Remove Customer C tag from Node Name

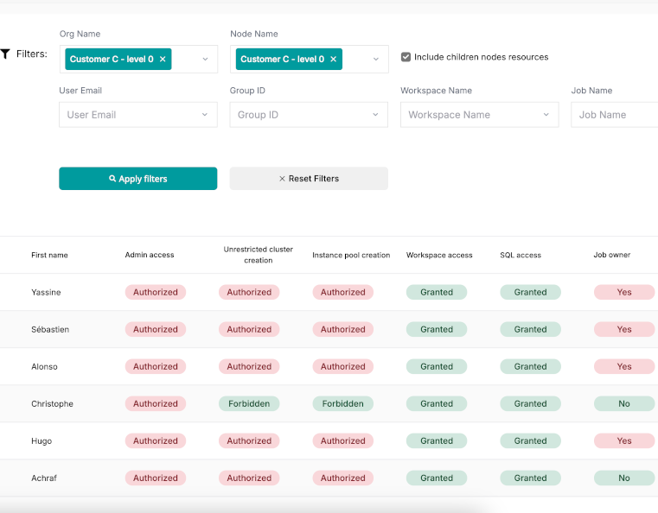click(333, 59)
